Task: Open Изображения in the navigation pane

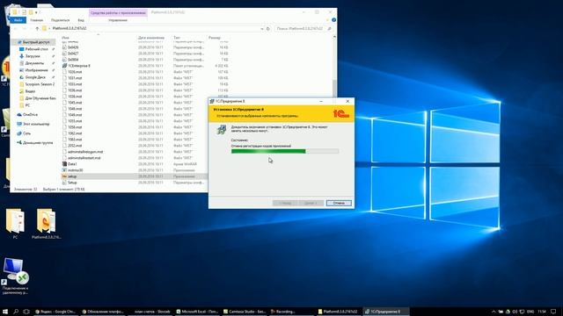Action: (36, 70)
